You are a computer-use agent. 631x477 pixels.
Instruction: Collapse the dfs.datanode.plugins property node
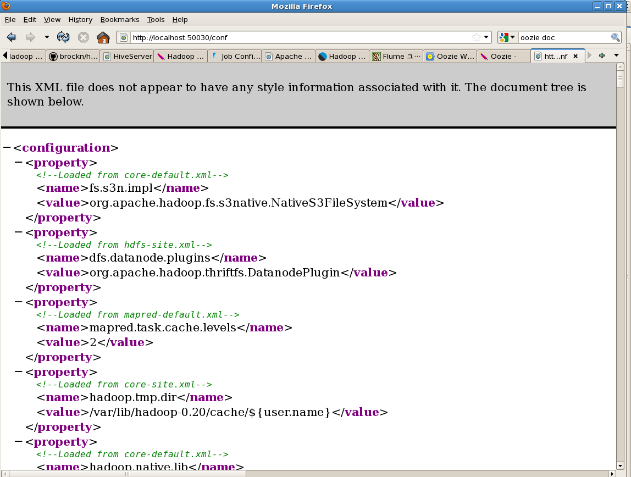point(19,232)
